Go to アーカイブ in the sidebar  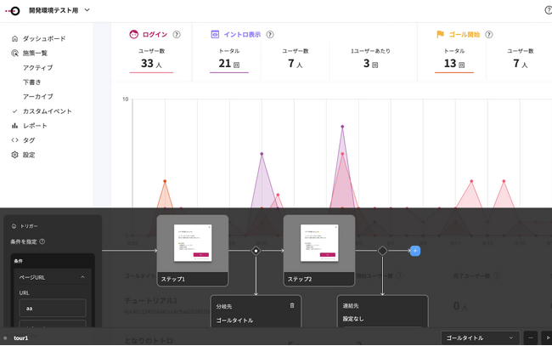[x=37, y=97]
